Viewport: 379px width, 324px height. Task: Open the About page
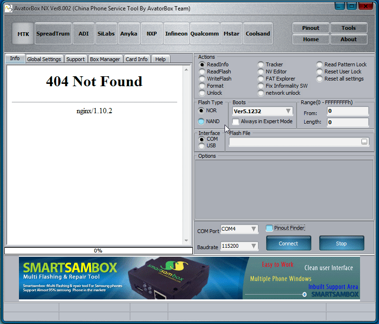coord(349,39)
